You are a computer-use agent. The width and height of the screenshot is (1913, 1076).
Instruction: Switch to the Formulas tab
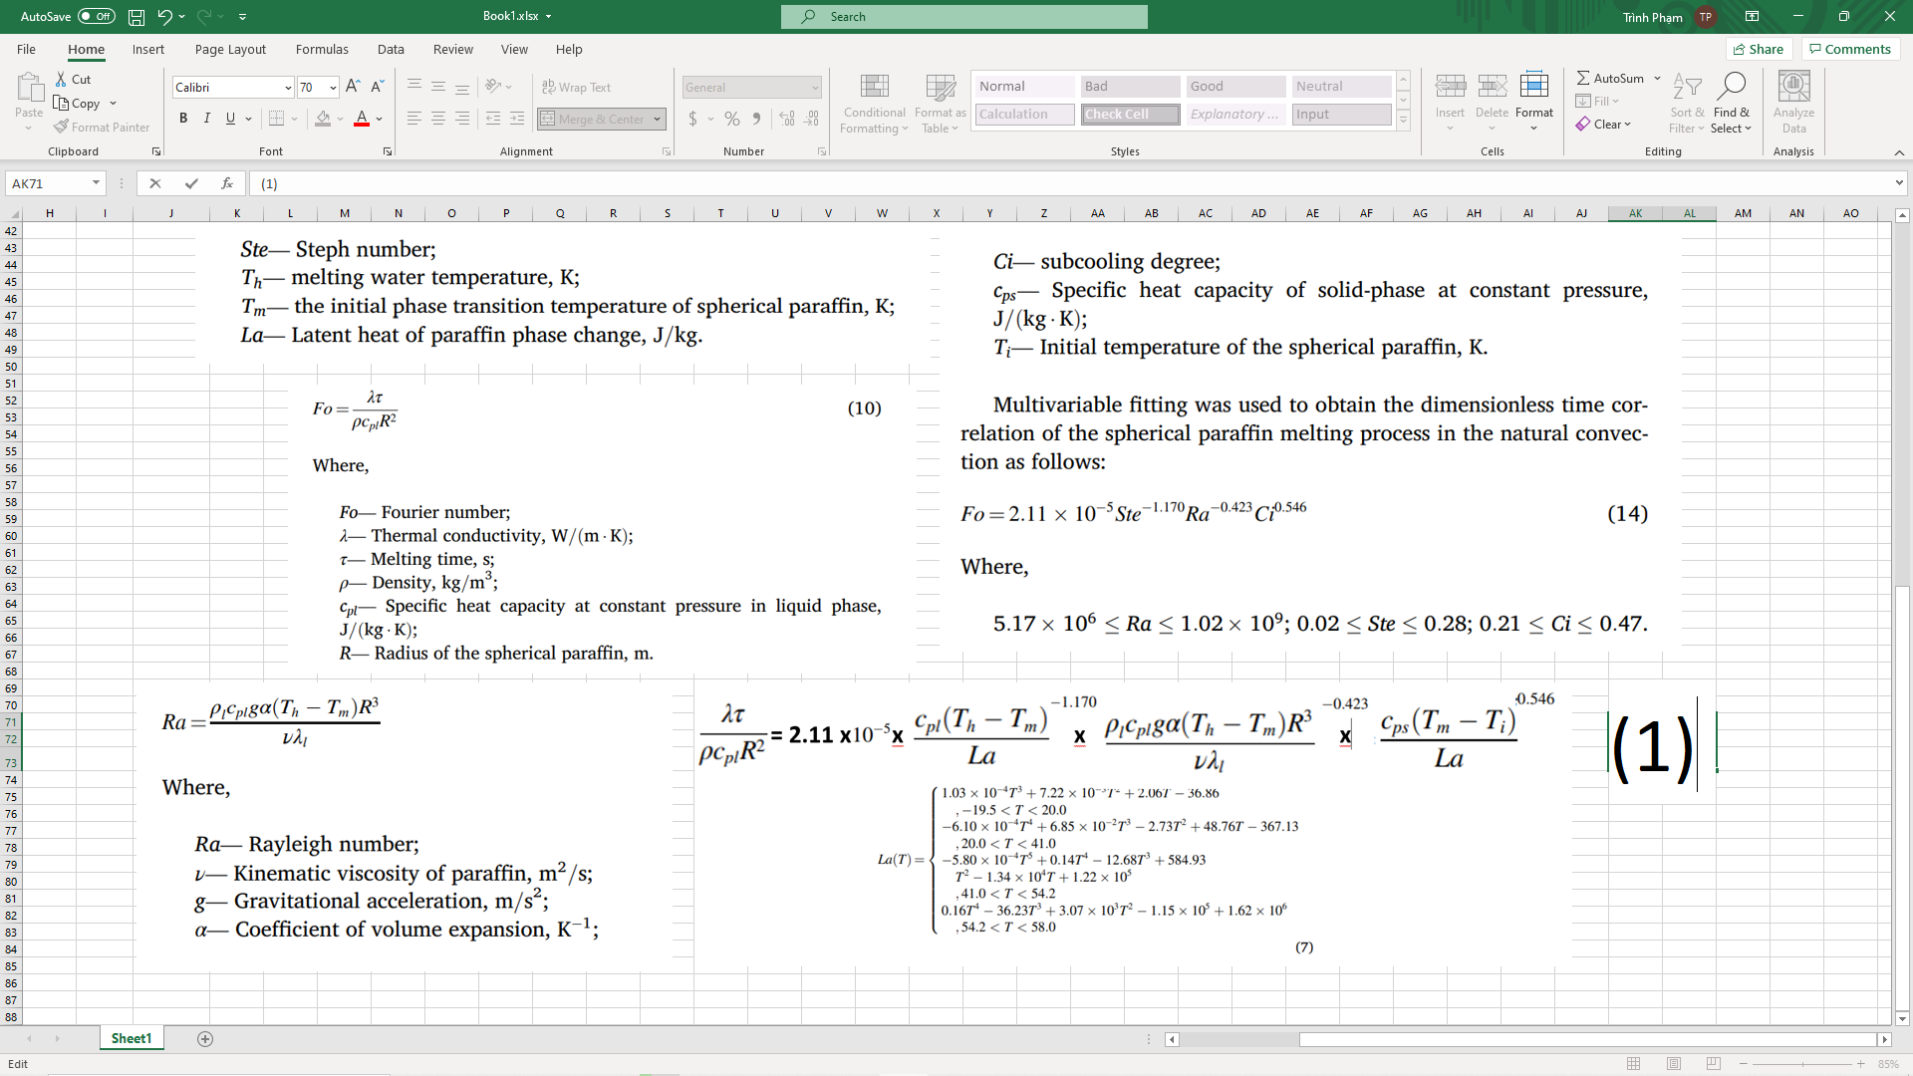[x=322, y=49]
